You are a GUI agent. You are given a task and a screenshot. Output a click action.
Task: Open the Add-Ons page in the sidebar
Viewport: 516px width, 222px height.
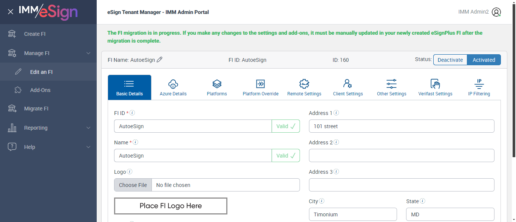(x=40, y=90)
